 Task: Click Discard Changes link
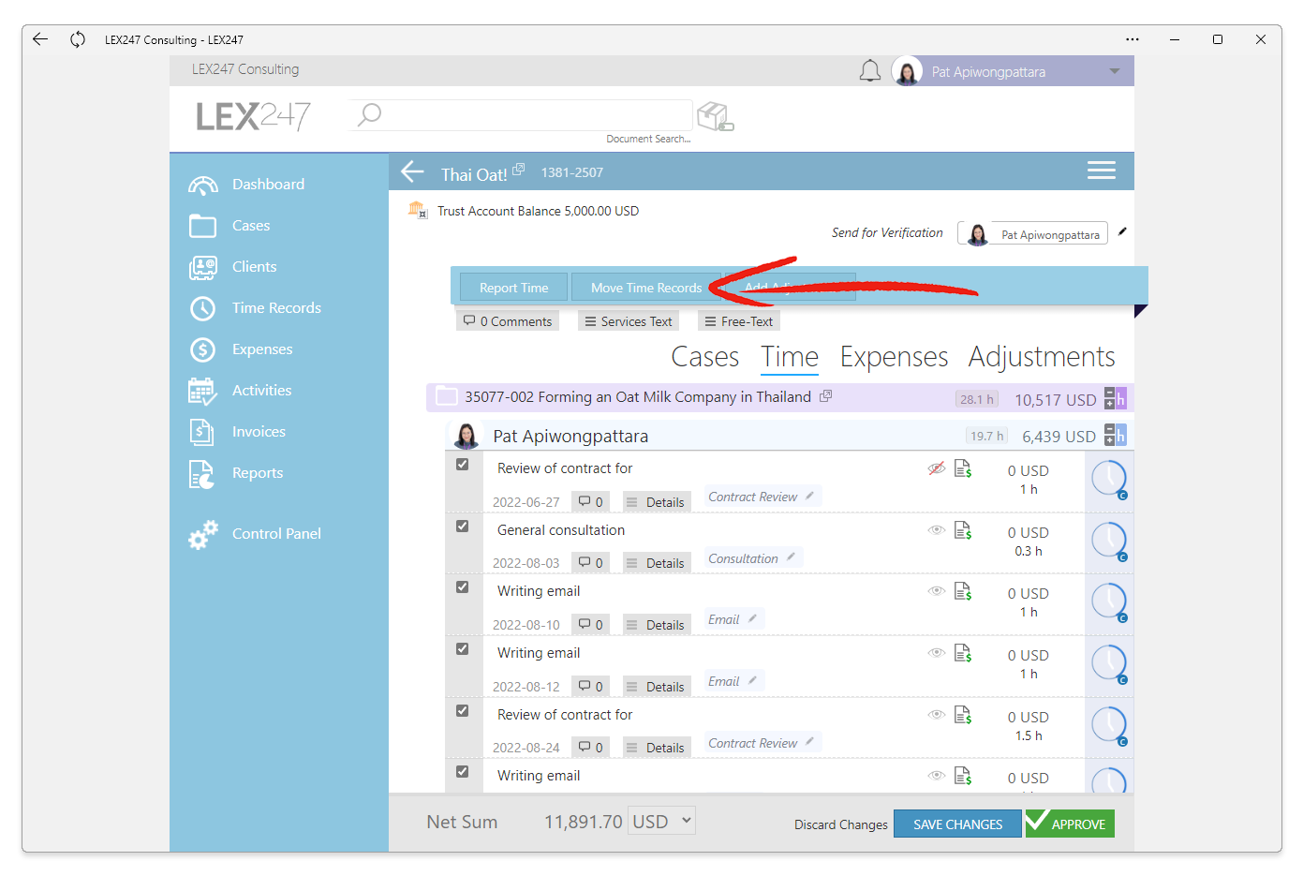coord(841,825)
